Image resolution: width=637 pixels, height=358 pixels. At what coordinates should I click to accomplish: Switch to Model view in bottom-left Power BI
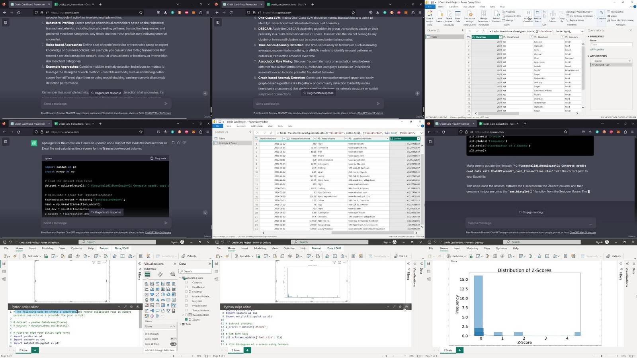coord(4,279)
